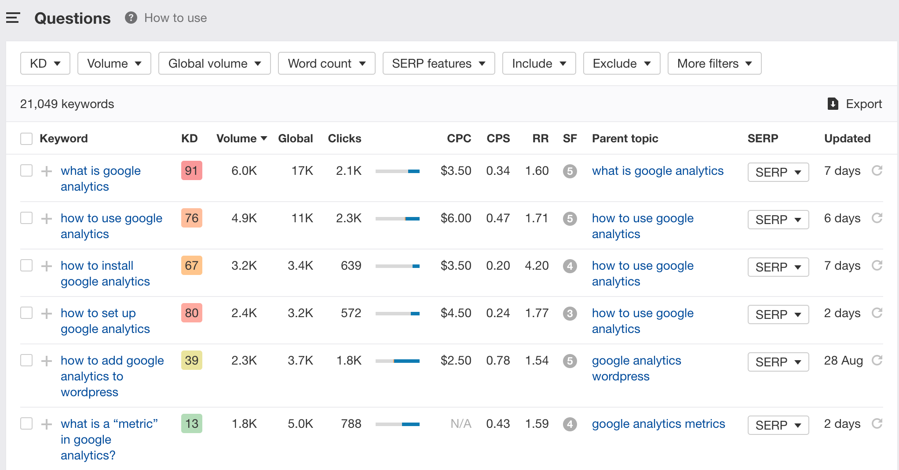The width and height of the screenshot is (899, 470).
Task: Open SERP dropdown for 'what is a metric' row
Action: pos(778,425)
